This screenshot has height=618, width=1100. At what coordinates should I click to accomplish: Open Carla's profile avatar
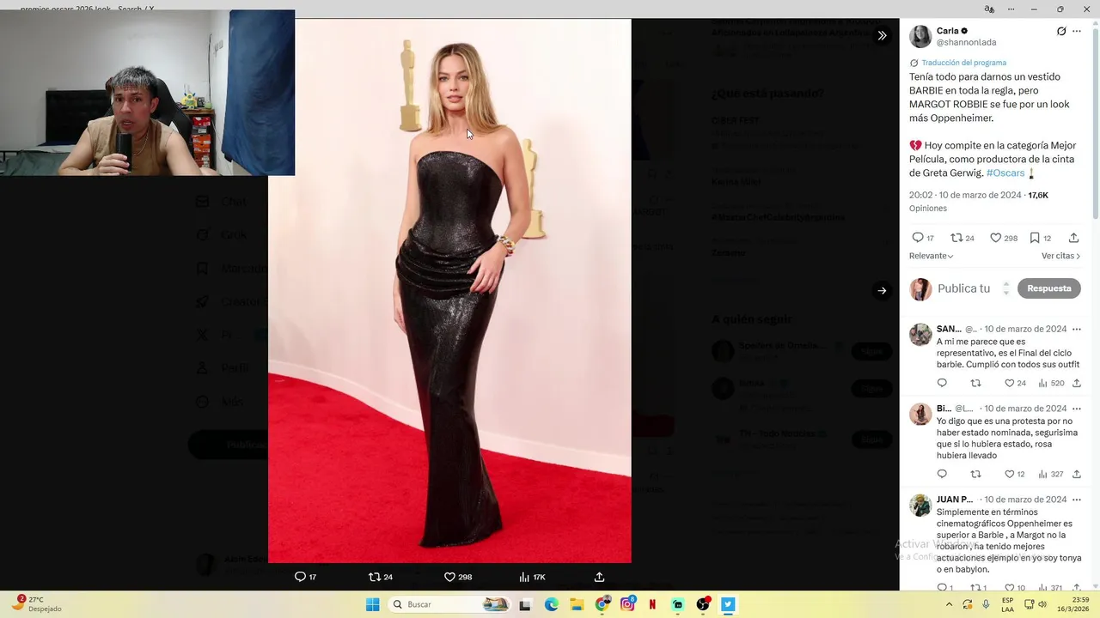pos(920,36)
